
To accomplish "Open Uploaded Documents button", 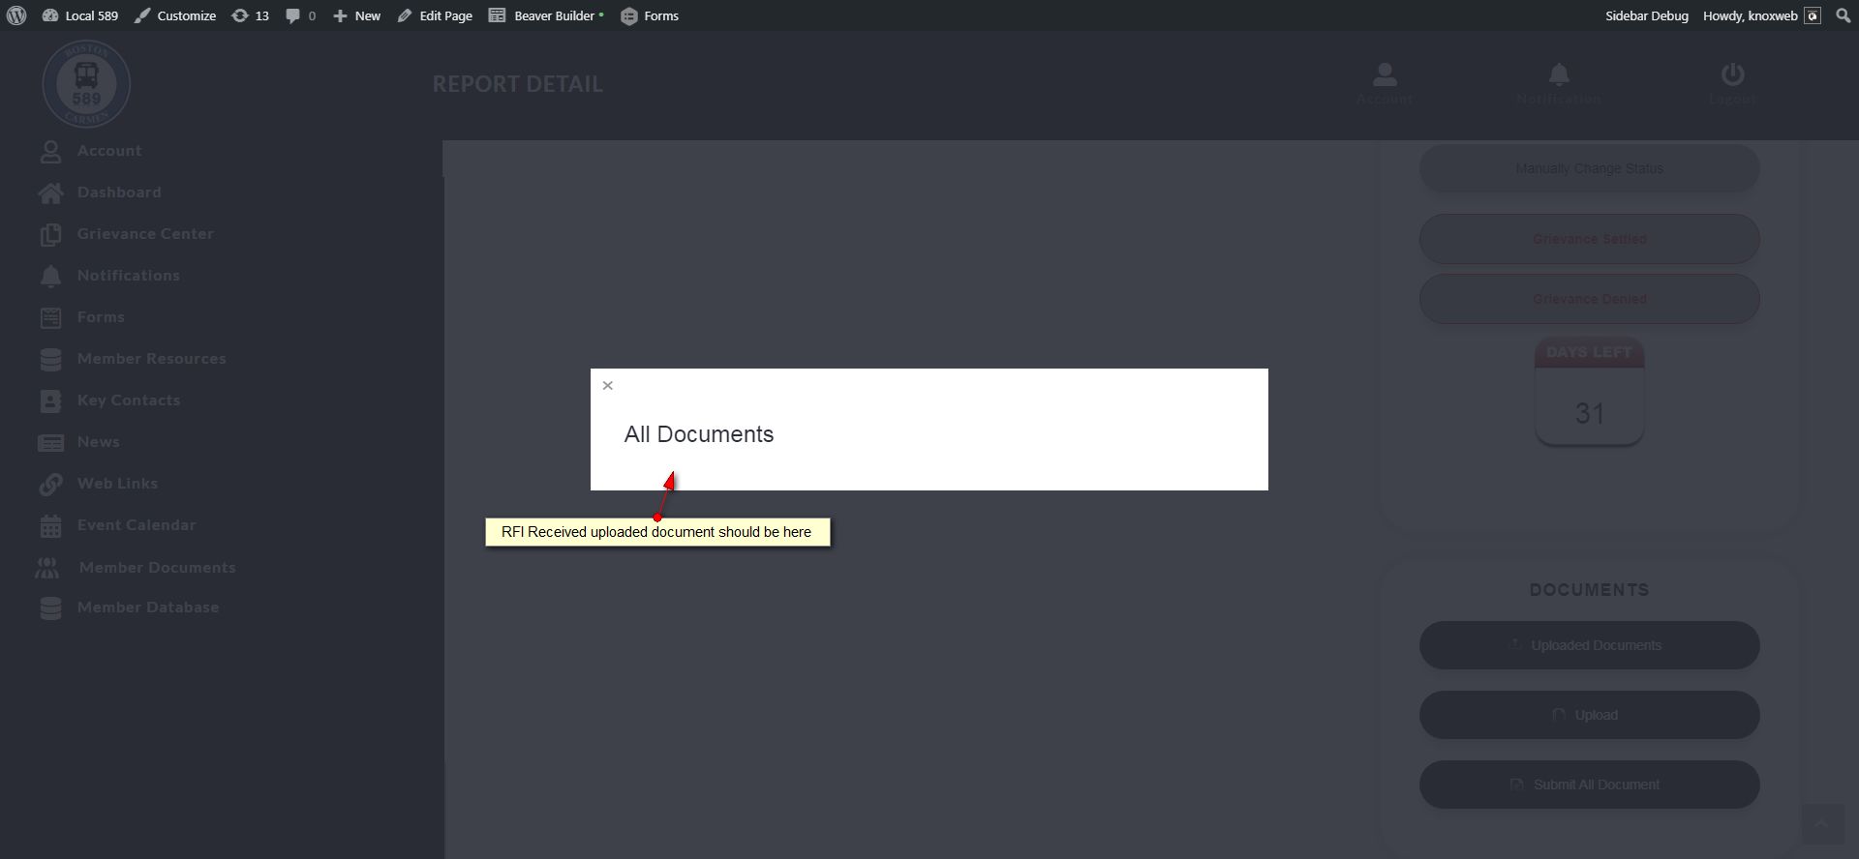I will tap(1590, 645).
